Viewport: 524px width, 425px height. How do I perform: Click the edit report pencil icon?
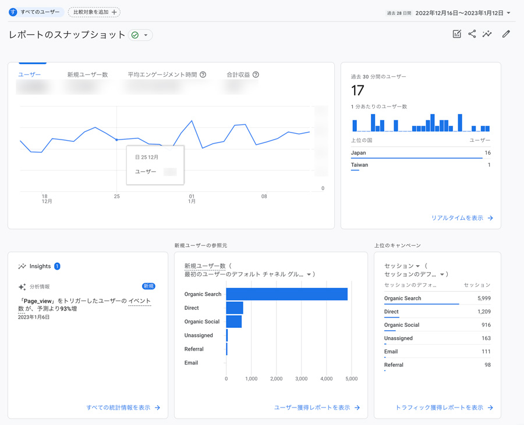tap(505, 34)
